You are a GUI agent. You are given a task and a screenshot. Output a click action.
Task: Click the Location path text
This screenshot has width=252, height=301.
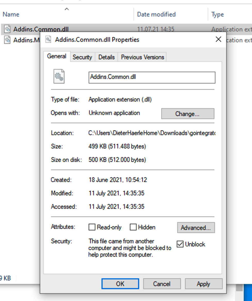point(152,133)
